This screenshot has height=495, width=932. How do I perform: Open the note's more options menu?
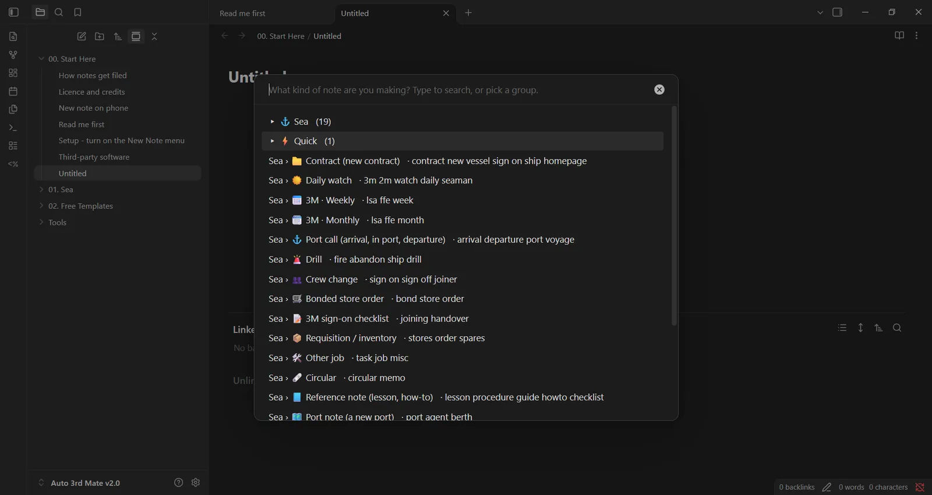(917, 36)
